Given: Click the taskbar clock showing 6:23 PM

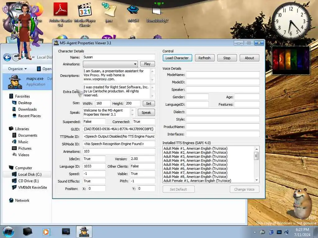Looking at the screenshot, I should [x=302, y=232].
